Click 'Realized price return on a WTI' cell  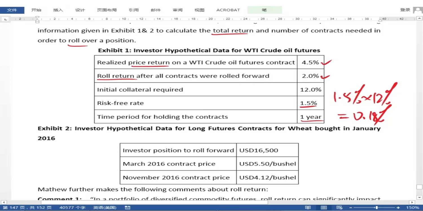coord(196,62)
